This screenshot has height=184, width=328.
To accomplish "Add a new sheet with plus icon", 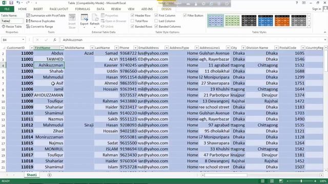I will [49, 175].
